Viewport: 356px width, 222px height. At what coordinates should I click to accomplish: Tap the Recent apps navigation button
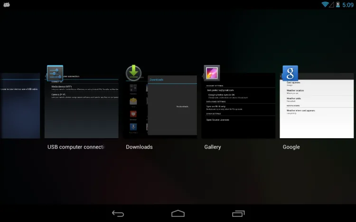click(x=238, y=213)
